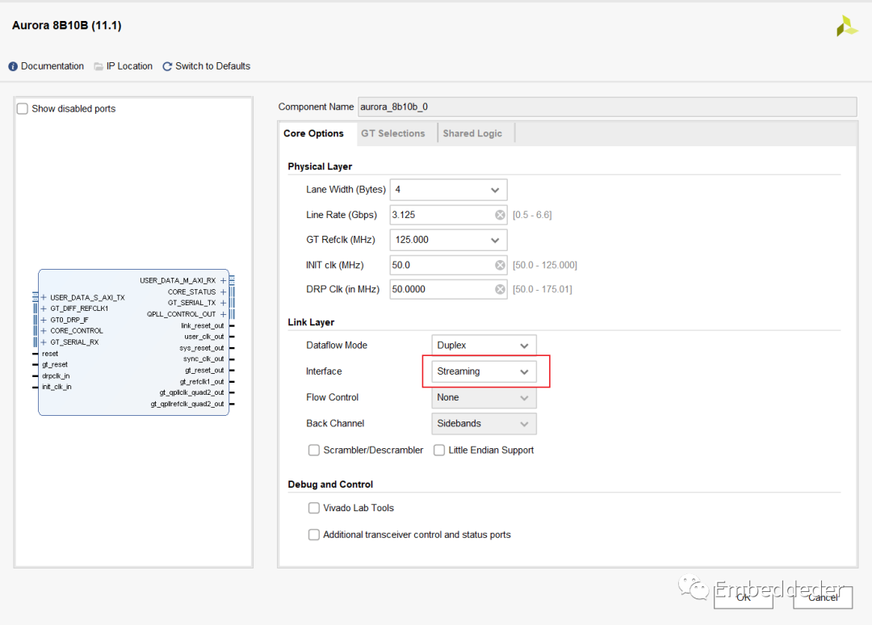Select the gt_qpllclk_quad2_out port label
This screenshot has height=625, width=872.
[192, 392]
